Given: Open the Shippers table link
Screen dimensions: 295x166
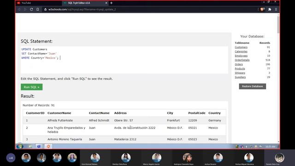Looking at the screenshot, I should tap(240, 73).
